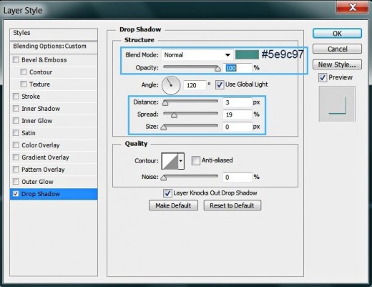
Task: Uncheck Layer Knocks Out Drop Shadow
Action: tap(167, 193)
